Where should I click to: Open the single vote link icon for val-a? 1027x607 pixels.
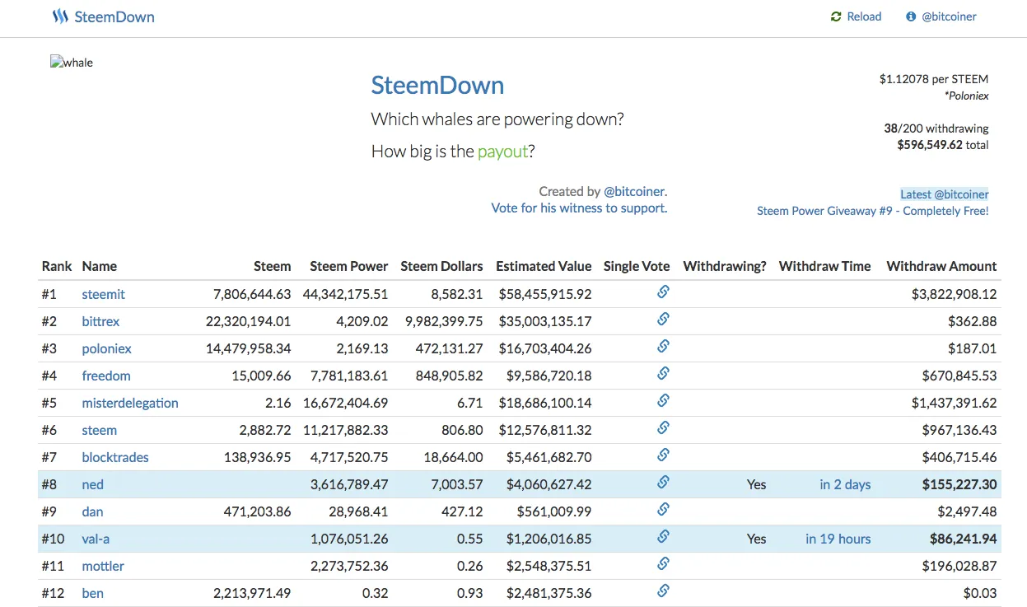tap(663, 536)
